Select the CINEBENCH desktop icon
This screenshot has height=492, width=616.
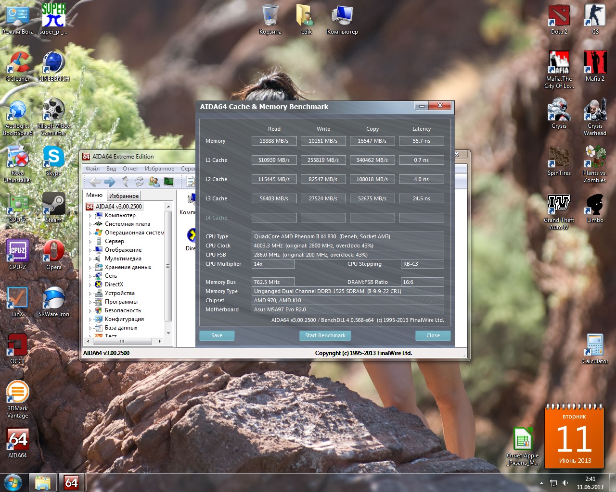(x=53, y=66)
